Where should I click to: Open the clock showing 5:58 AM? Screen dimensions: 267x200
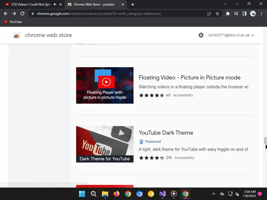click(250, 194)
